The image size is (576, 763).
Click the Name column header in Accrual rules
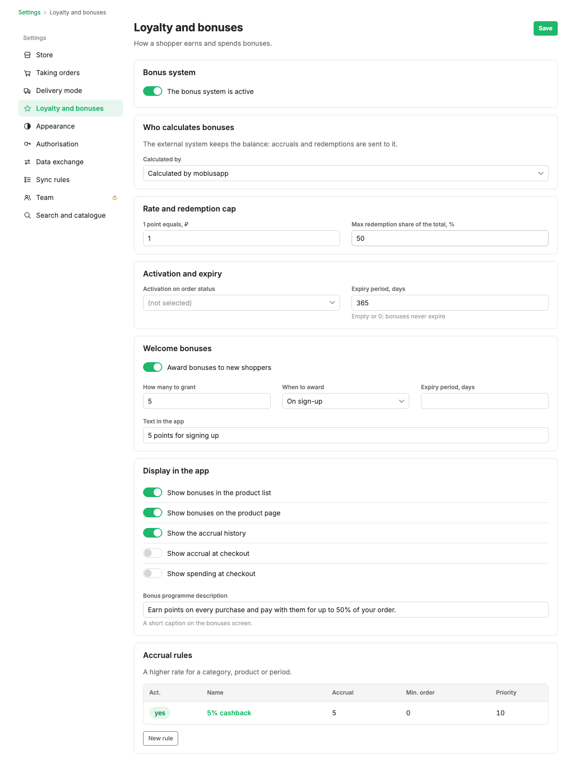[x=215, y=693]
